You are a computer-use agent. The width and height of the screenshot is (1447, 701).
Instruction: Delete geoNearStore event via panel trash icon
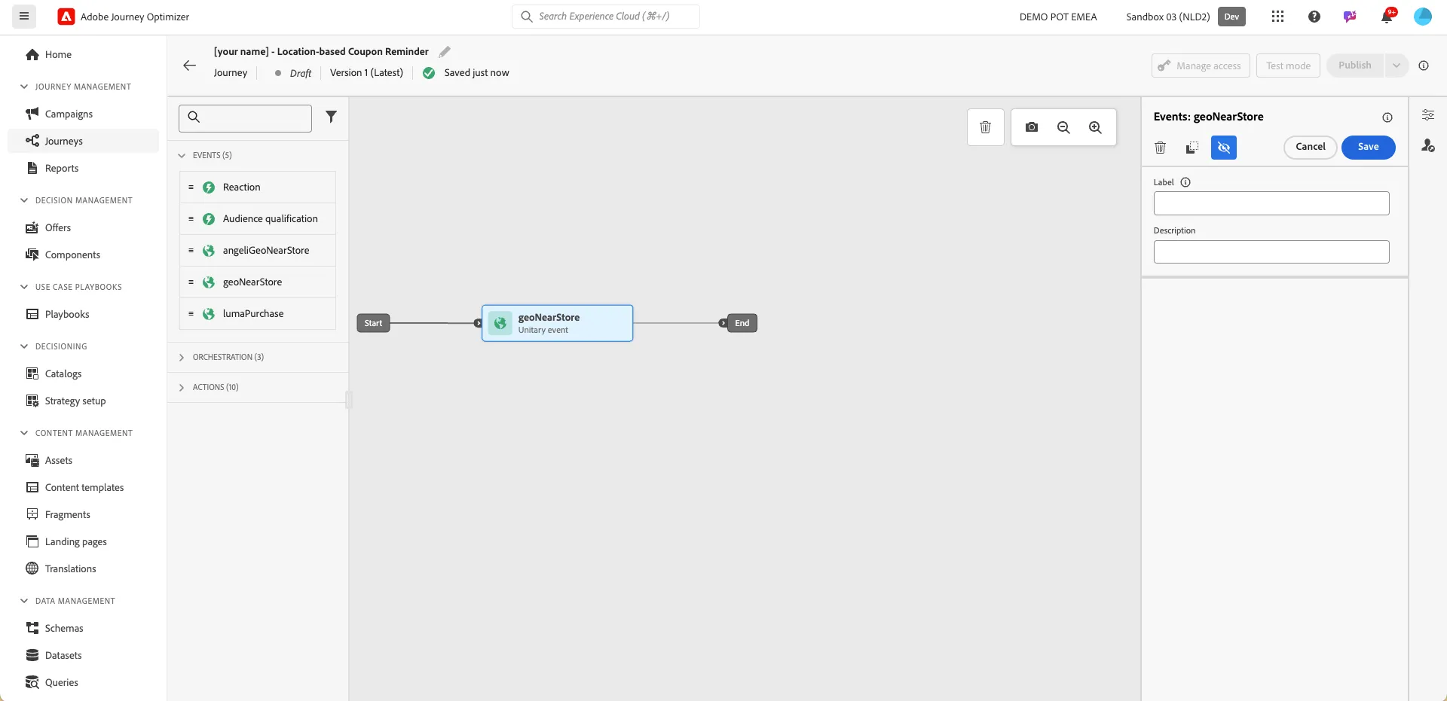tap(1161, 148)
